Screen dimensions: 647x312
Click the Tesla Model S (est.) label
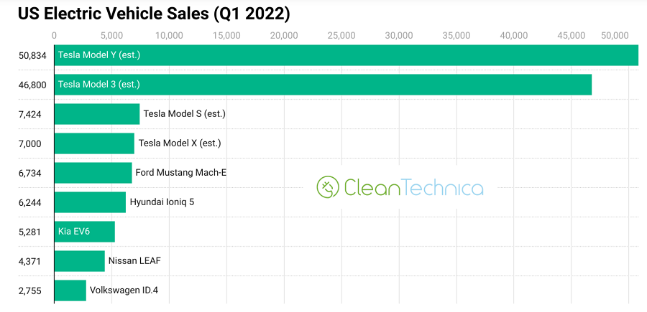[x=185, y=113]
